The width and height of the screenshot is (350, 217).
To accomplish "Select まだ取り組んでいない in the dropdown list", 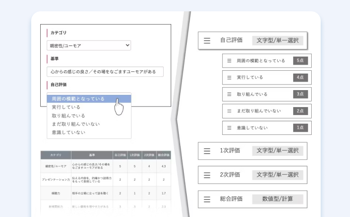I will 89,124.
